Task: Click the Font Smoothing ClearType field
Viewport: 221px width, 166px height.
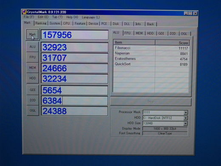Action: pos(165,133)
